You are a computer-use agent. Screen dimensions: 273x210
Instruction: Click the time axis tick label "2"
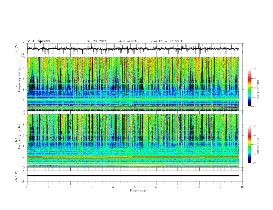pos(70,187)
